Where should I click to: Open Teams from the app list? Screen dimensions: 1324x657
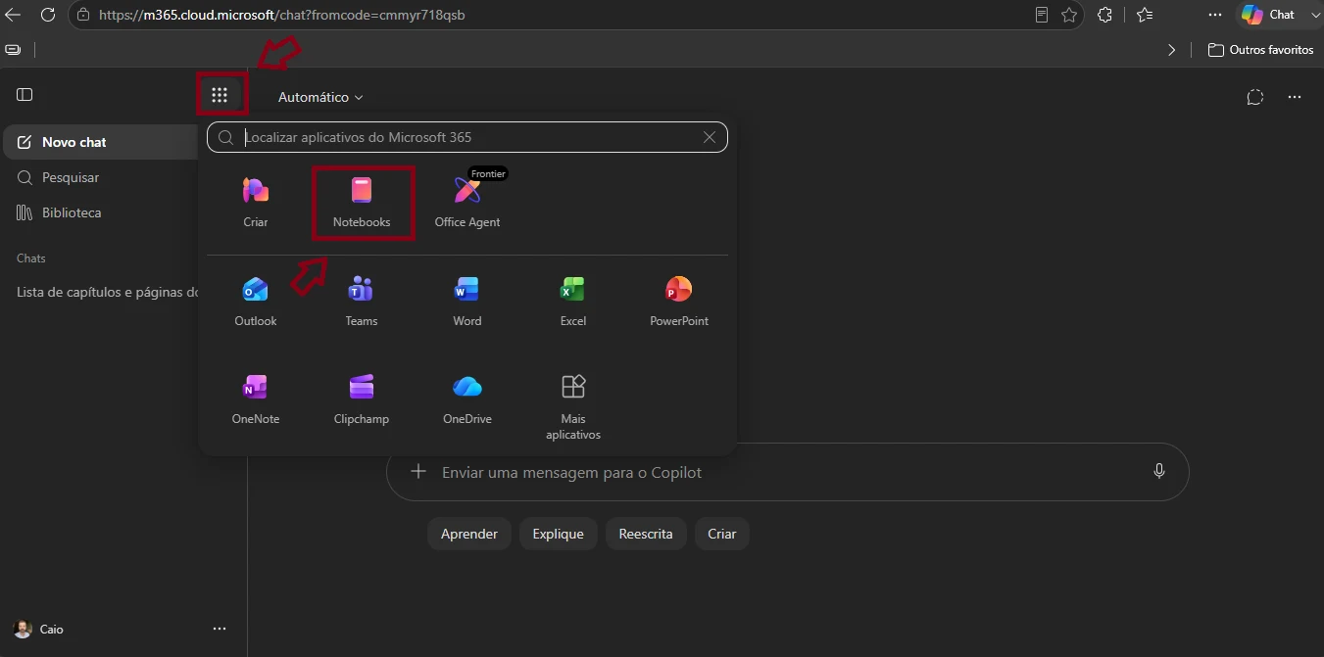(362, 302)
